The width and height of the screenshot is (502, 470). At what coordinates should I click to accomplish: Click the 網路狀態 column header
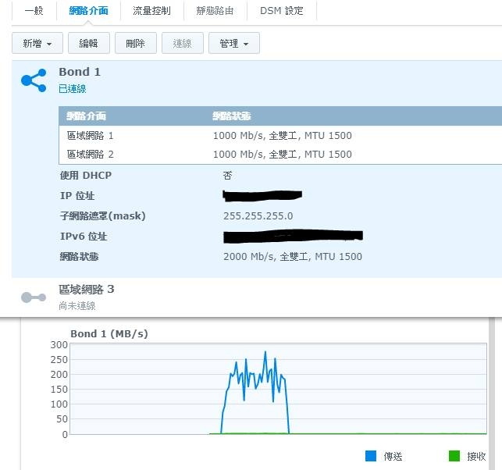232,116
